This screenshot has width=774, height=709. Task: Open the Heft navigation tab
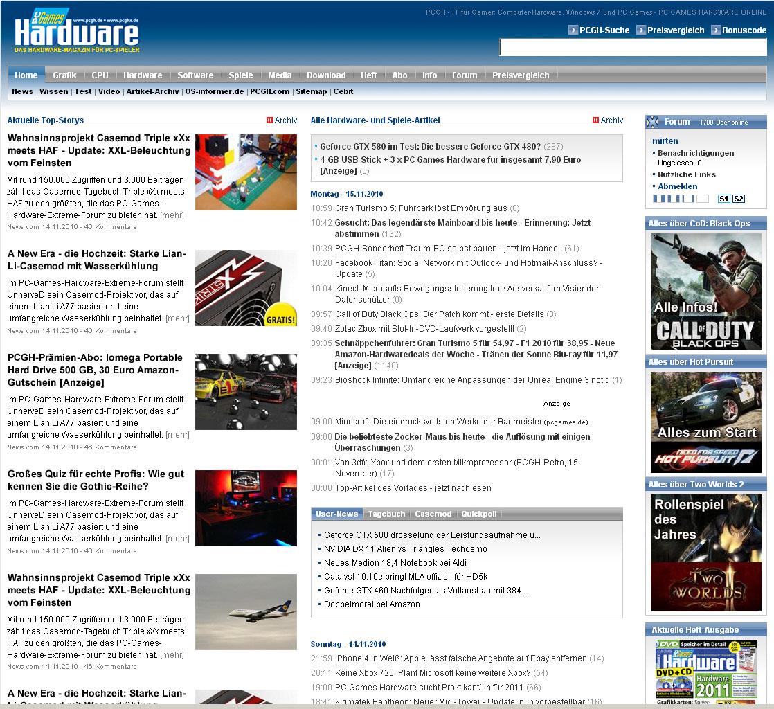coord(368,75)
